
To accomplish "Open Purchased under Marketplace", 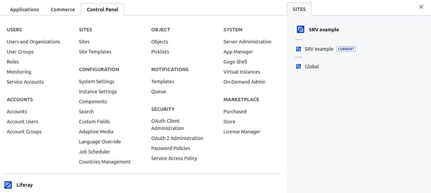I will point(235,111).
